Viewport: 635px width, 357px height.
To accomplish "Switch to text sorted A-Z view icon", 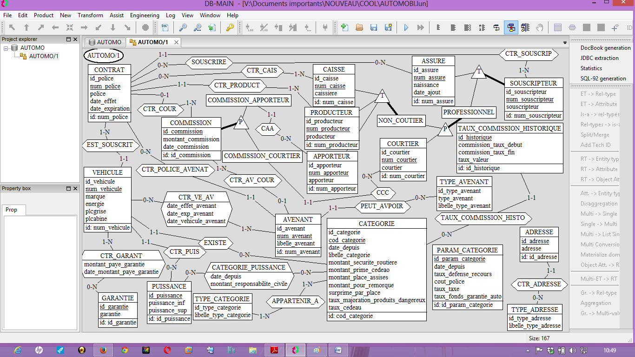I will coord(482,27).
